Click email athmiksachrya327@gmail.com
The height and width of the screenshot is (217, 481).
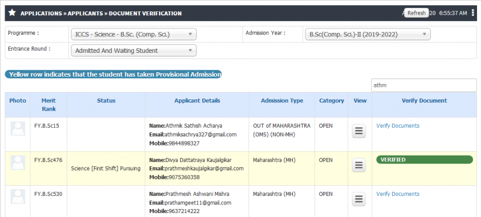(201, 135)
